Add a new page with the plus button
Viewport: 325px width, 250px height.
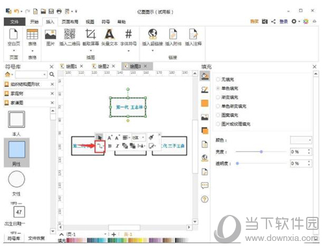click(114, 234)
